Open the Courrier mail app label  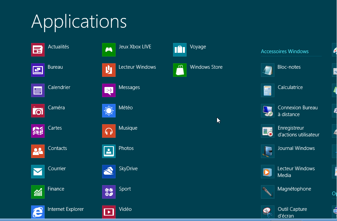tap(57, 169)
